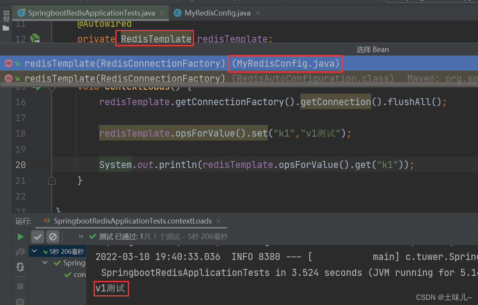Choose redisTemplate bean from RedisAutoConfiguration.class
Screen dimensions: 478x305
pos(239,78)
